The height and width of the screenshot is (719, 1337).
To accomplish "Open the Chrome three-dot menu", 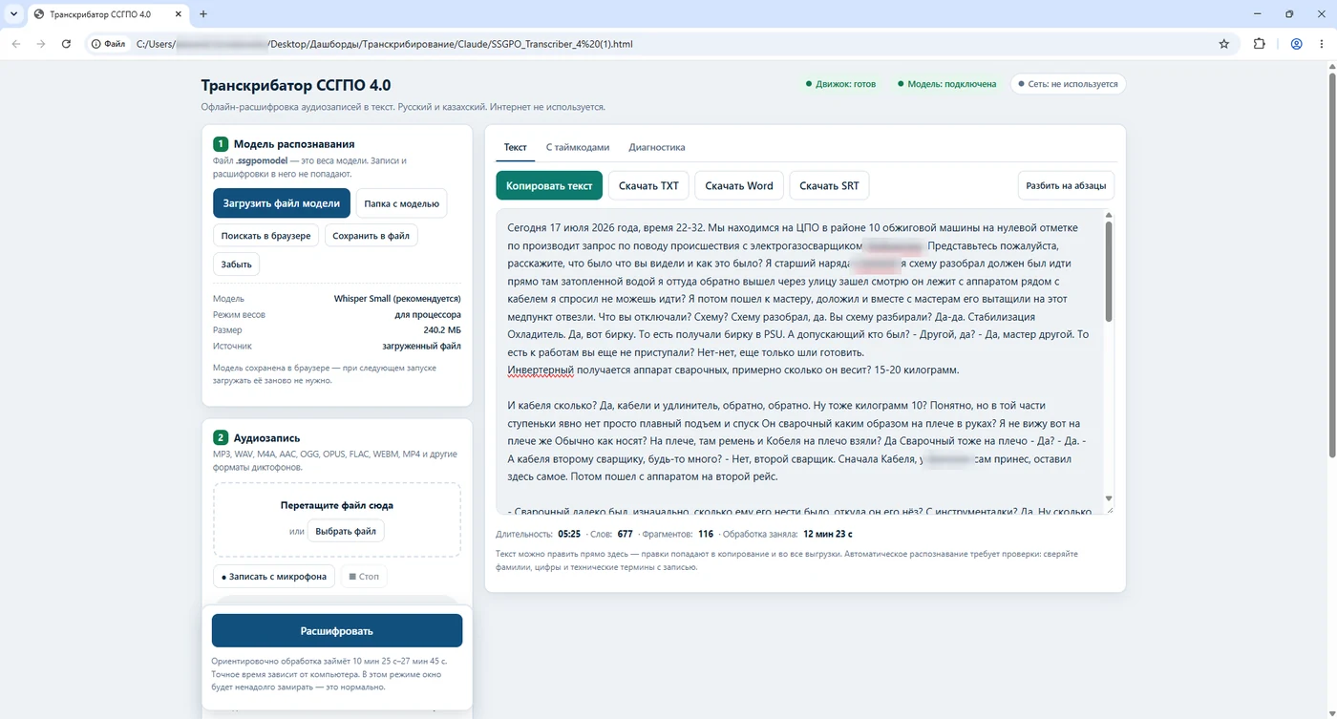I will (1321, 44).
